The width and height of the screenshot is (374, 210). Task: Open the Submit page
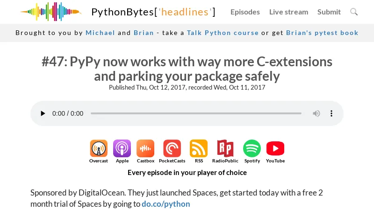coord(329,12)
